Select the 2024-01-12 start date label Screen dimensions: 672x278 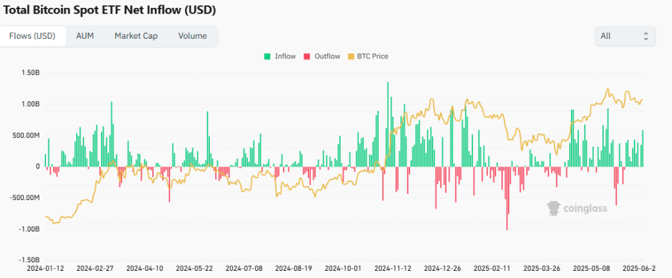[45, 269]
